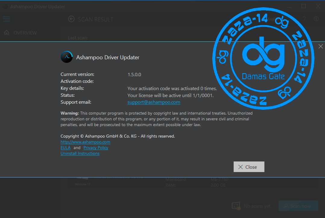Click the bold 'Warning:' text

70,113
